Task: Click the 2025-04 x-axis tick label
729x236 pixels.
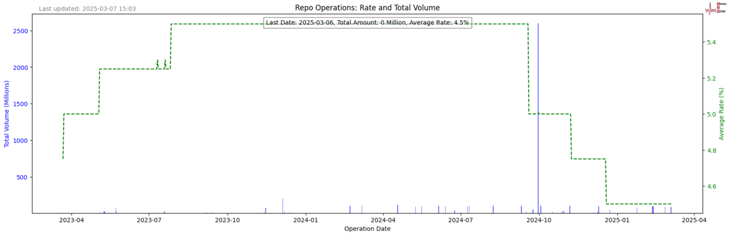Action: (x=693, y=220)
